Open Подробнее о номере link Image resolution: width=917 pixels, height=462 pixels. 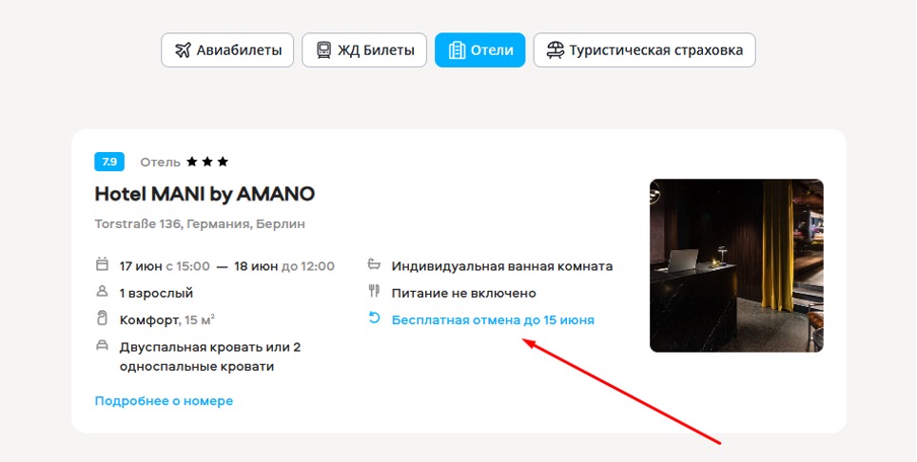click(x=164, y=401)
